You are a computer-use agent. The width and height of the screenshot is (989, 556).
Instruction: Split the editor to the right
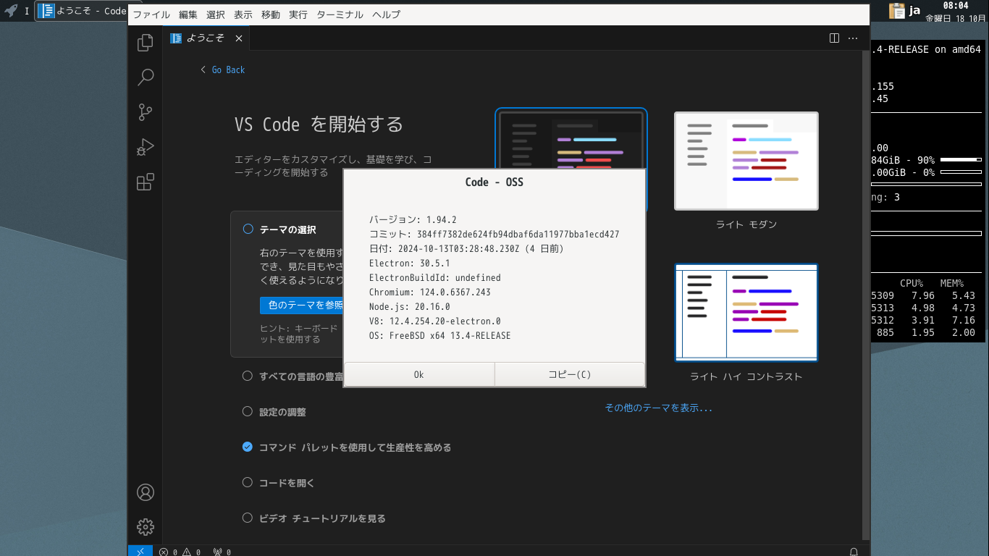pyautogui.click(x=834, y=38)
